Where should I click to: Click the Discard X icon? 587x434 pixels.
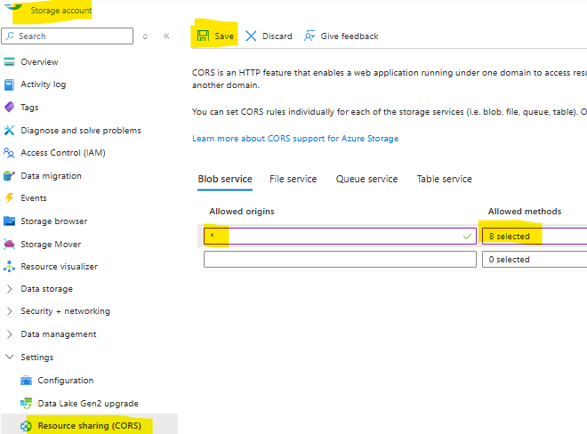coord(251,36)
